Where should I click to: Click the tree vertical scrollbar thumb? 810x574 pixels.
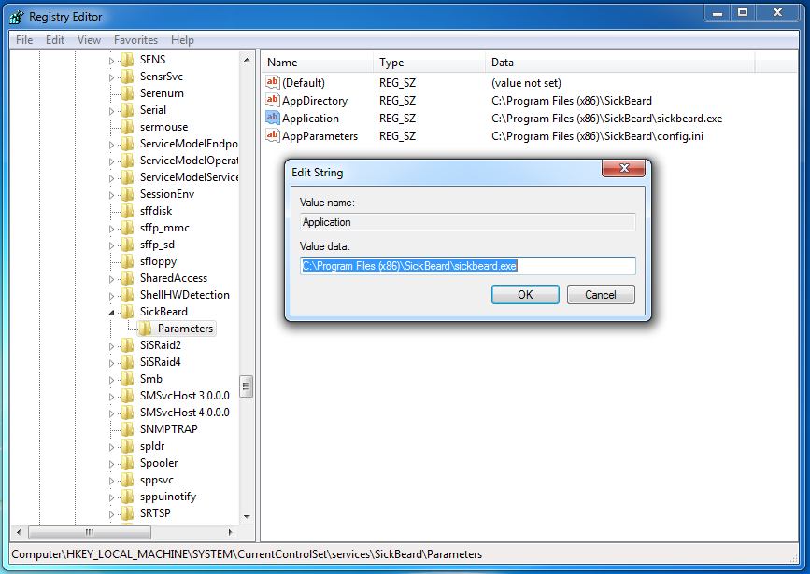[247, 386]
